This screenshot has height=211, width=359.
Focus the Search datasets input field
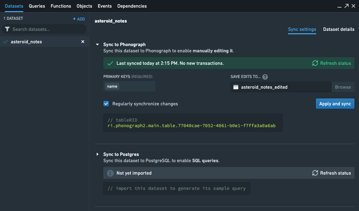point(44,29)
